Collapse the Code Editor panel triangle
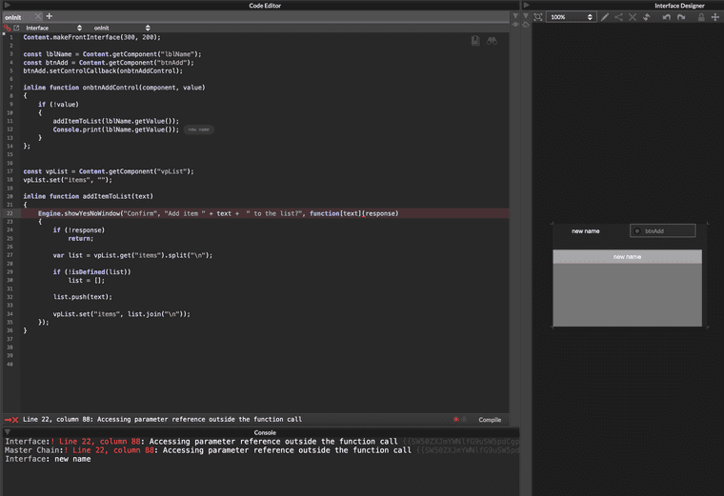724x496 pixels. pos(7,5)
